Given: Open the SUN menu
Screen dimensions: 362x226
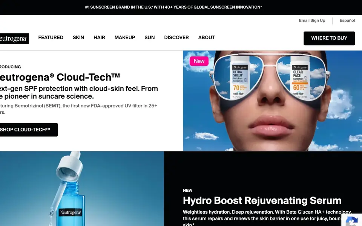Looking at the screenshot, I should pyautogui.click(x=150, y=37).
